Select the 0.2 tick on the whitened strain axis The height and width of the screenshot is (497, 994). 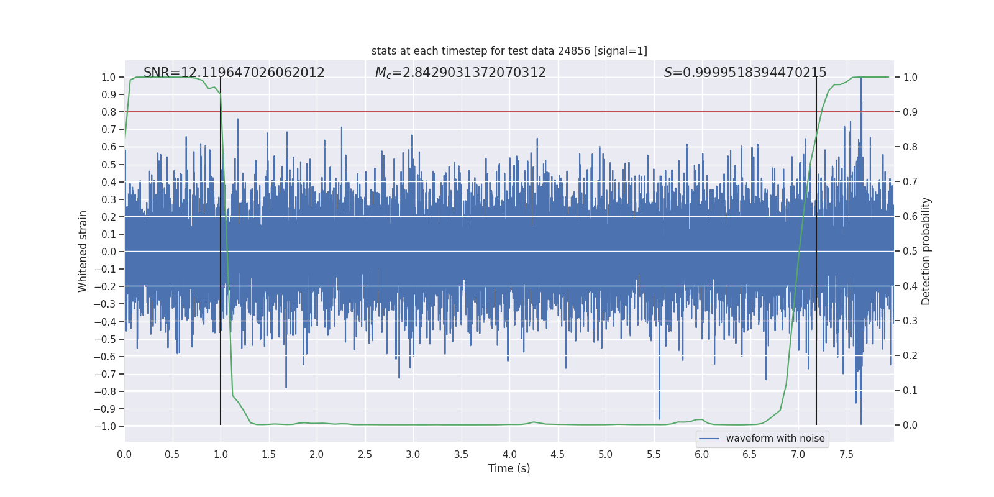tap(109, 217)
